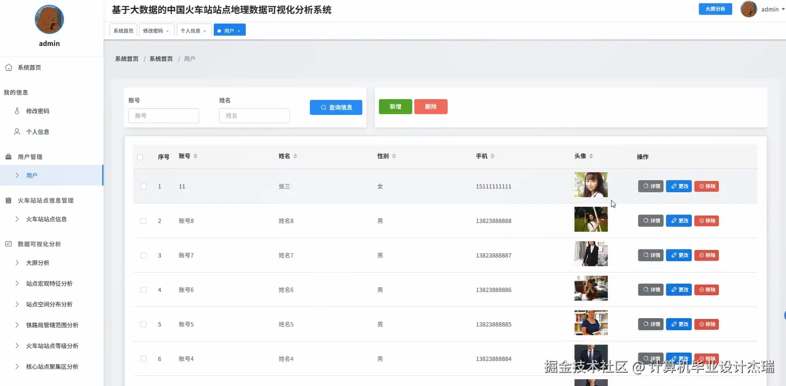The image size is (786, 386).
Task: Tick the checkbox for row 账号5
Action: tap(143, 324)
